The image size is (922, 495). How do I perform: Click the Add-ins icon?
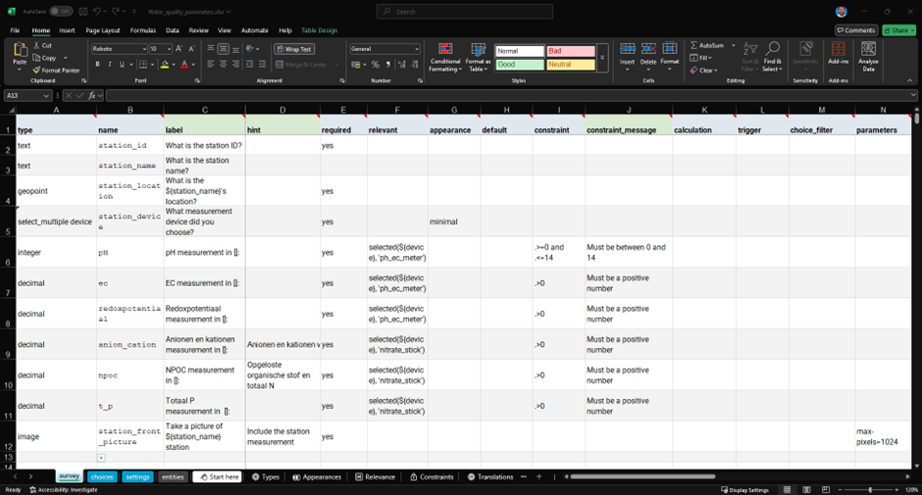(x=838, y=56)
